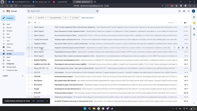Image resolution: width=197 pixels, height=111 pixels.
Task: Open the Advanced search link
Action: click(87, 18)
